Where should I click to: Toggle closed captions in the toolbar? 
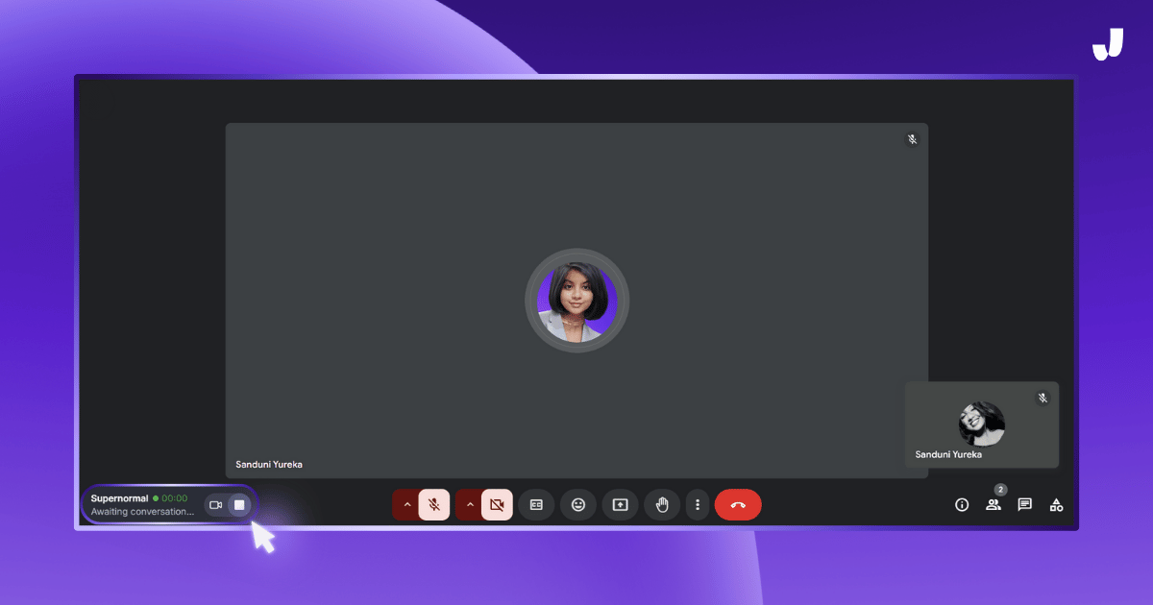coord(536,504)
